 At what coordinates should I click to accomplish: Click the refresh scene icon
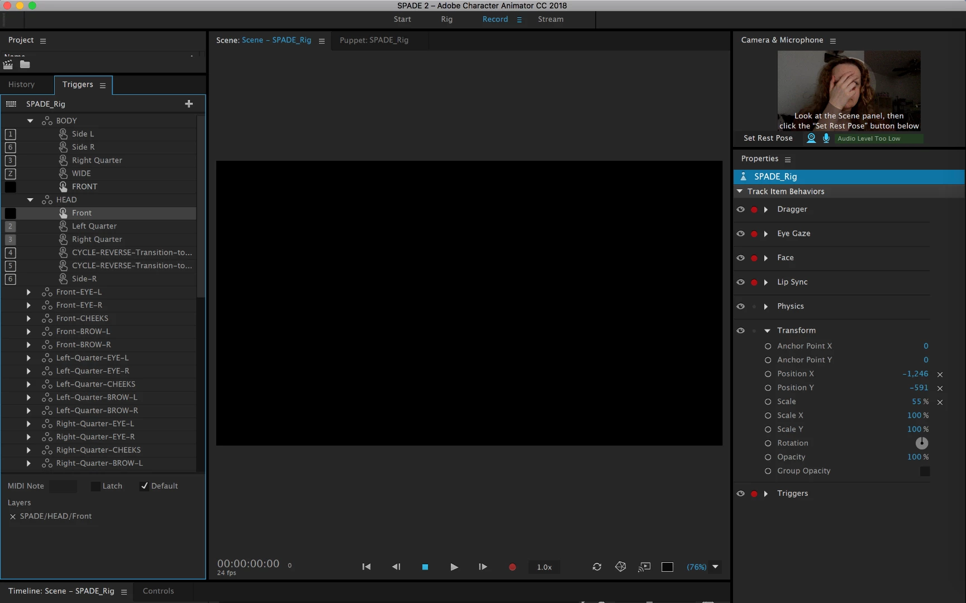coord(597,567)
